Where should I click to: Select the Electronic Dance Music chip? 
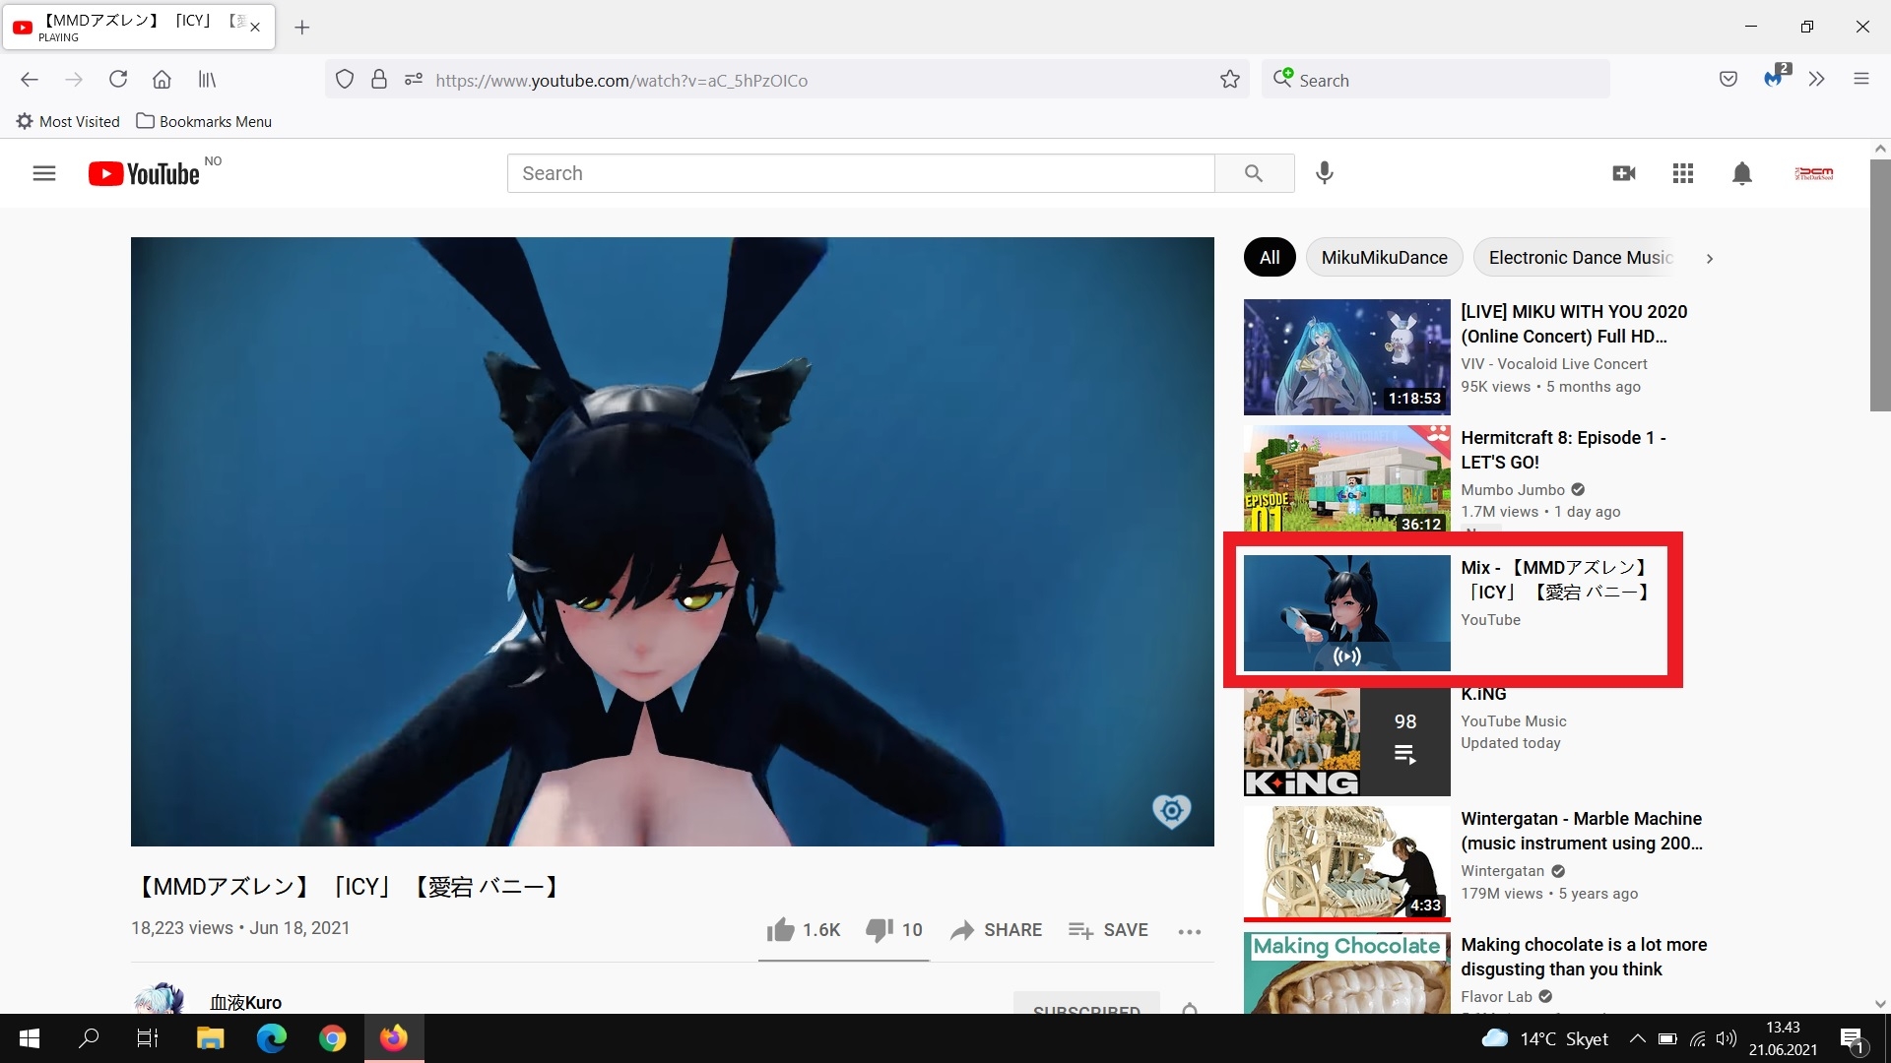pyautogui.click(x=1579, y=258)
